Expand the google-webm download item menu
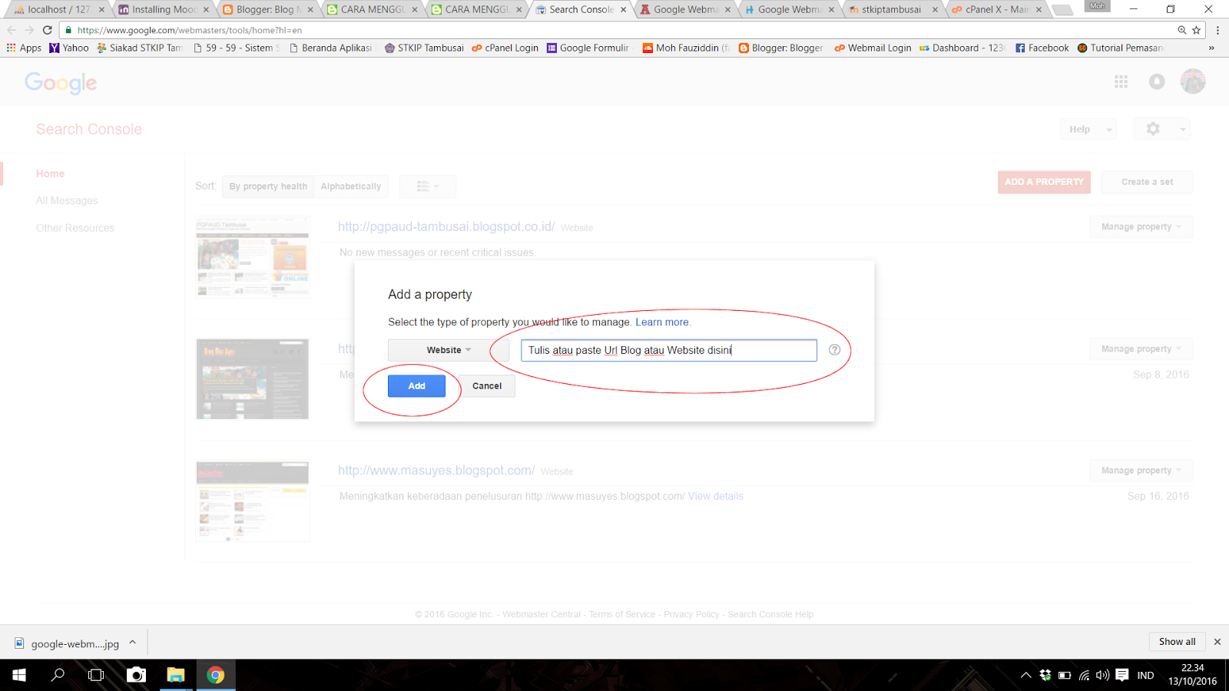The width and height of the screenshot is (1229, 691). coord(133,643)
